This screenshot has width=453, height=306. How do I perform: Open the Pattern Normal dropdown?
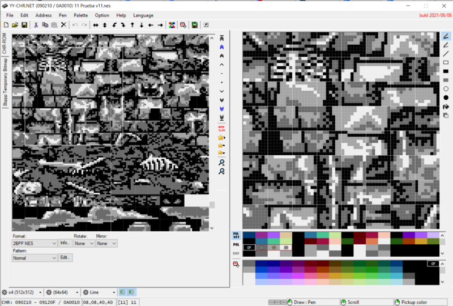tap(35, 258)
